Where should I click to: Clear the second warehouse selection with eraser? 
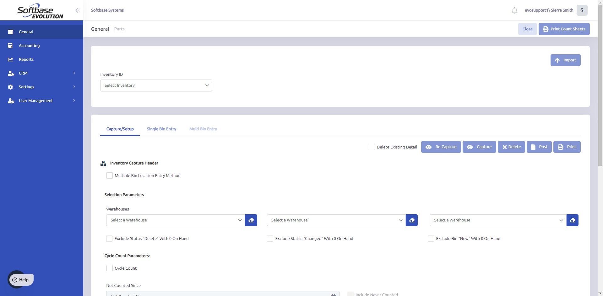(x=412, y=220)
